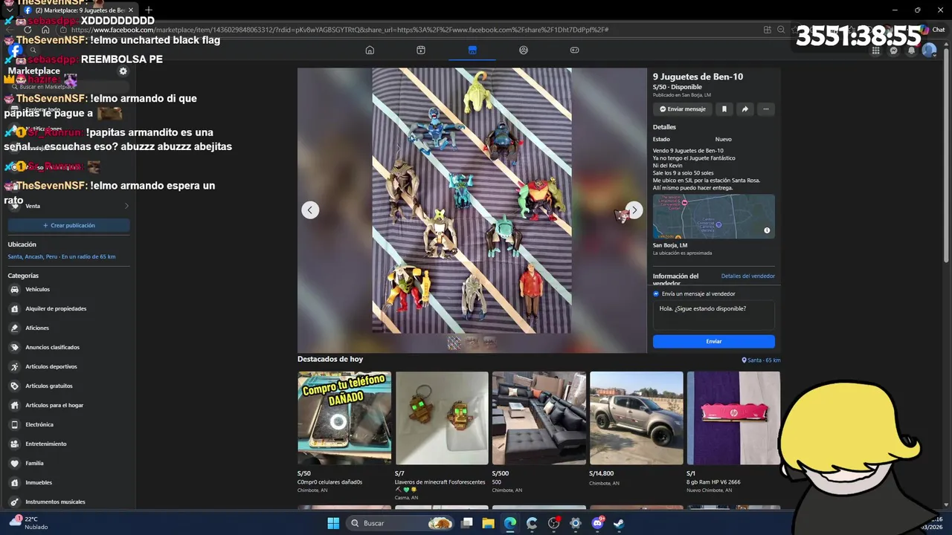The height and width of the screenshot is (535, 952).
Task: Open the San Borja location map
Action: click(x=714, y=216)
